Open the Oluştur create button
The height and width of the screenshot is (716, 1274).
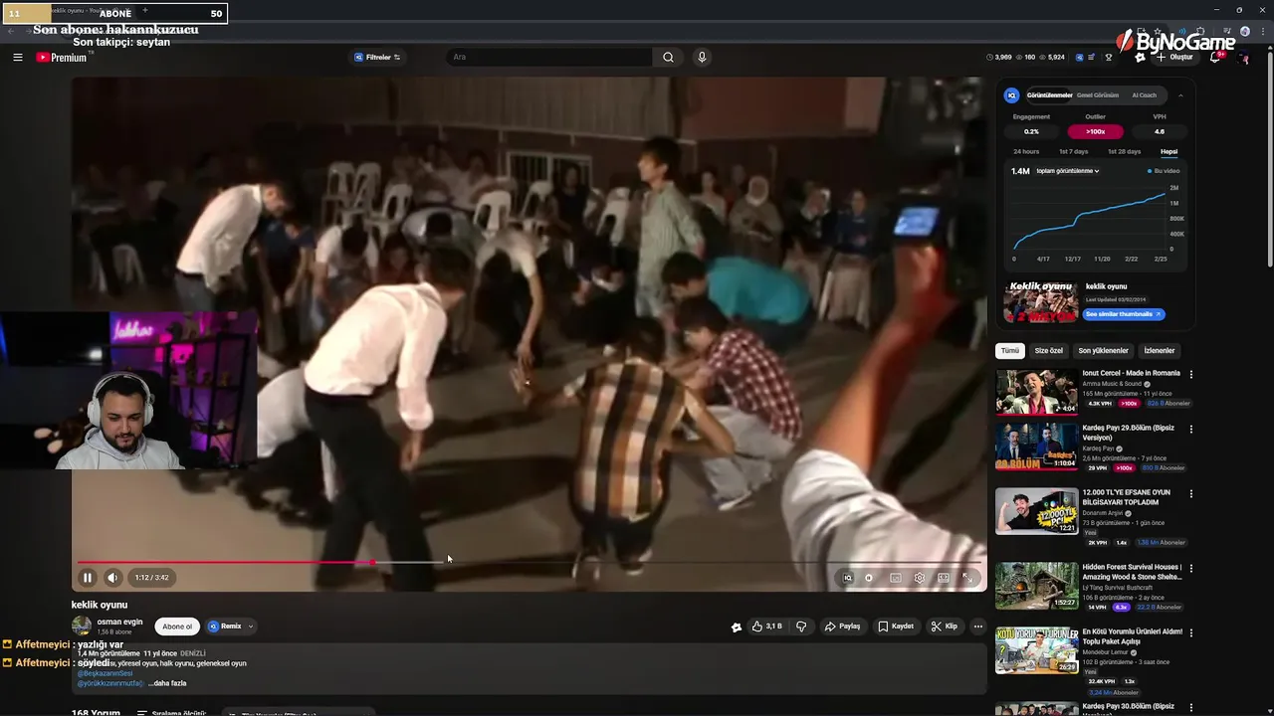tap(1174, 57)
